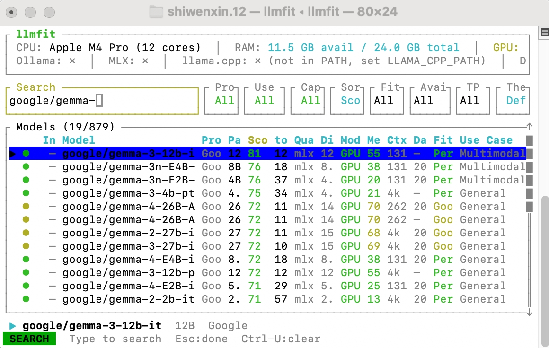This screenshot has width=549, height=348.
Task: Click the Fit column header
Action: point(443,140)
